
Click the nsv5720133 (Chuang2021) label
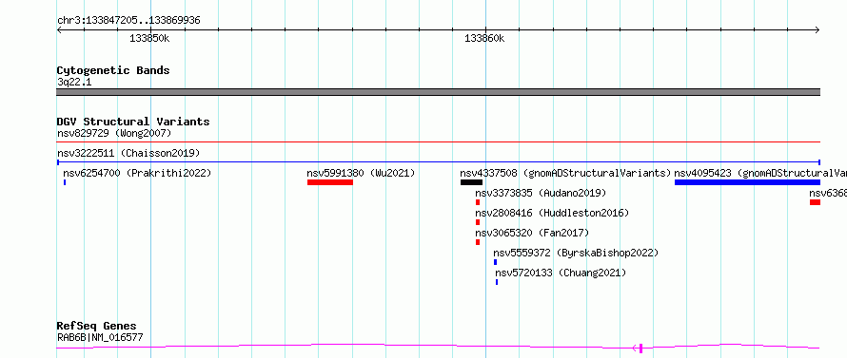pos(561,273)
